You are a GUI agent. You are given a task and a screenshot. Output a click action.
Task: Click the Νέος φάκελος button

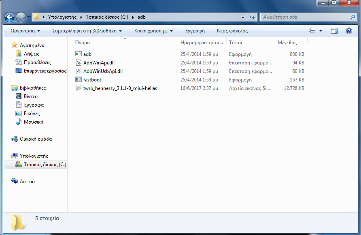[232, 31]
